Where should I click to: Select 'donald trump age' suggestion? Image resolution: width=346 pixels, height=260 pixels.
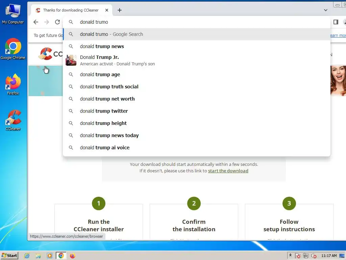[x=197, y=74]
